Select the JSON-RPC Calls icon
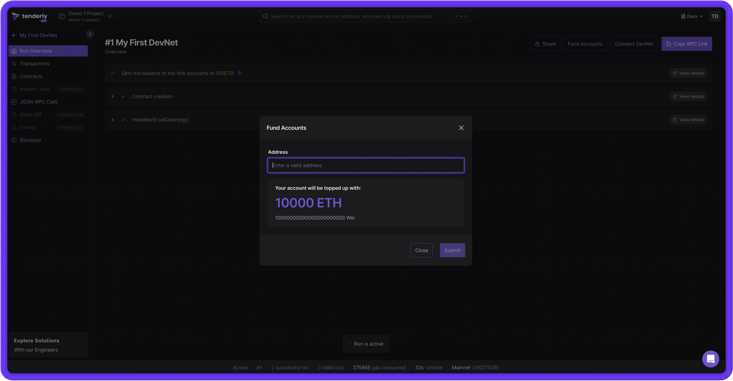The image size is (733, 381). pos(14,102)
